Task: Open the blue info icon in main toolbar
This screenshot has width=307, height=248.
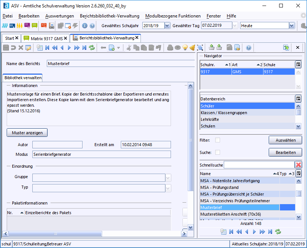Action: point(85,26)
